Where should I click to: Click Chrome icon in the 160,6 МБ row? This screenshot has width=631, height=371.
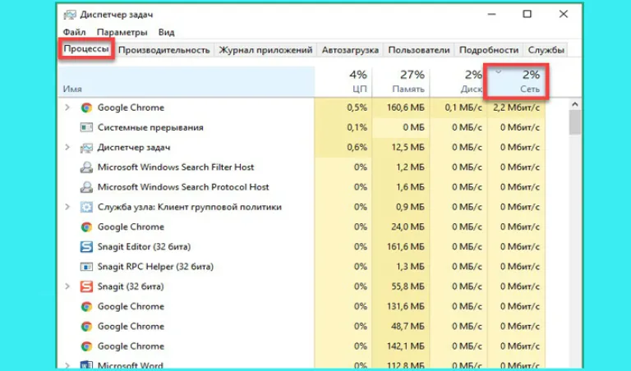pyautogui.click(x=86, y=108)
